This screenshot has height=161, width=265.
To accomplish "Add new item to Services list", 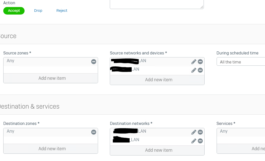I will coord(241,149).
